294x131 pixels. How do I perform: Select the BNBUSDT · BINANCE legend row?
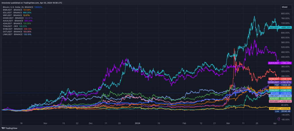[17, 10]
